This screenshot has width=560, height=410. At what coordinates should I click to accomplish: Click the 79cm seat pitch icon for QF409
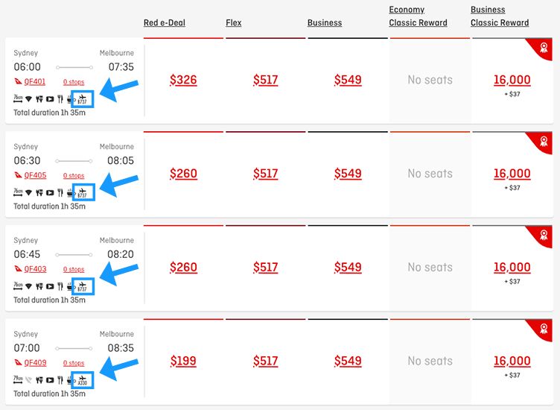[x=18, y=379]
